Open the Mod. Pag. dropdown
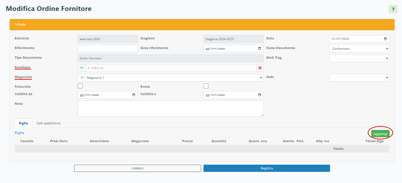 pos(359,58)
